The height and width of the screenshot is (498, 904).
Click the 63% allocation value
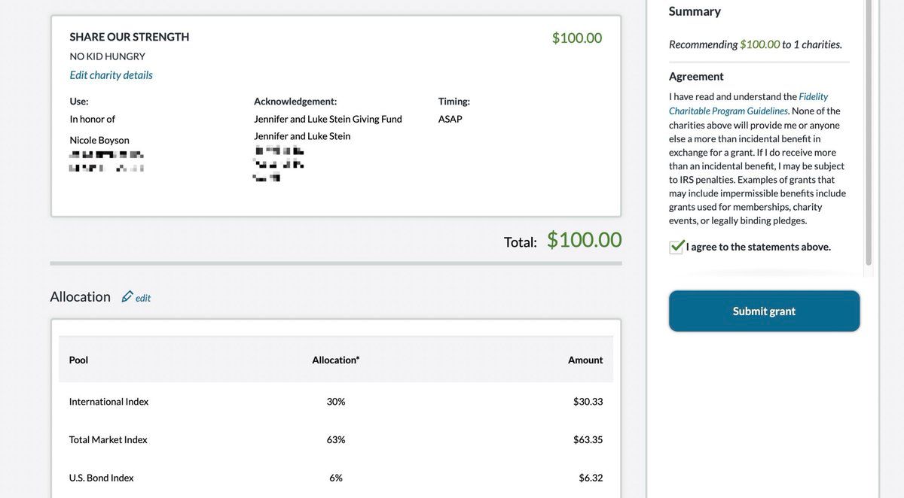point(335,439)
